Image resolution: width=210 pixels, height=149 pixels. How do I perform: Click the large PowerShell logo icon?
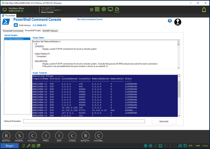point(6,22)
